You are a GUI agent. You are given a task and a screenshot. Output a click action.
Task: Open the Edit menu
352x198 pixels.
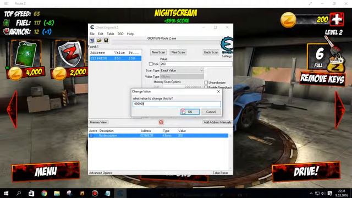pos(101,34)
